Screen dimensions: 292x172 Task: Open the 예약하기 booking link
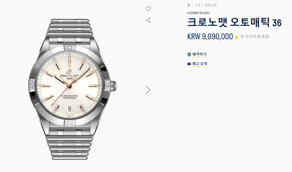click(199, 54)
